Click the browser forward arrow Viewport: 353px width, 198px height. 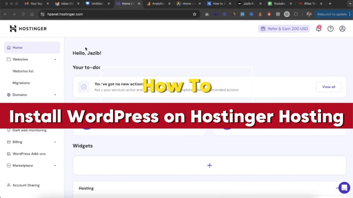[14, 14]
